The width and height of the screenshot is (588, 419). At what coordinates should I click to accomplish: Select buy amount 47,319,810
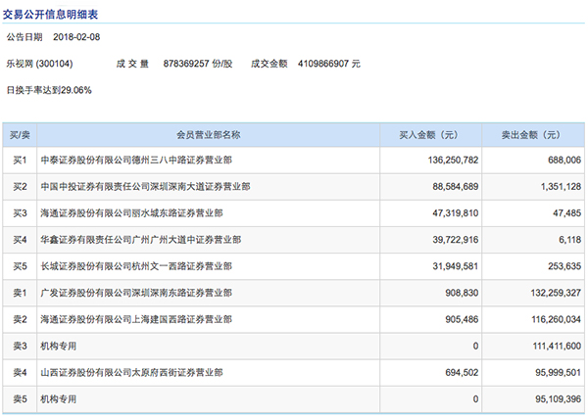(x=456, y=213)
